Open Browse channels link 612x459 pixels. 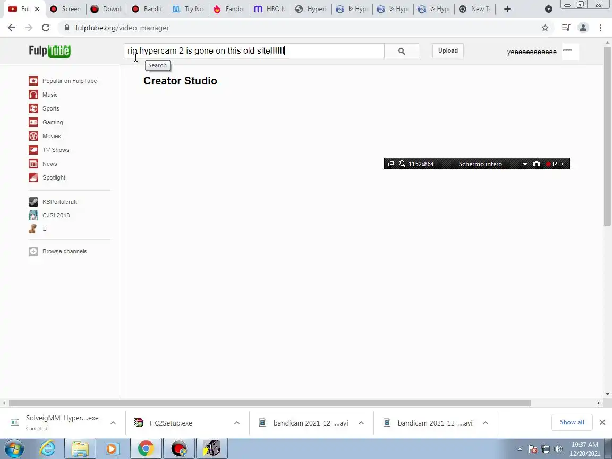point(65,251)
